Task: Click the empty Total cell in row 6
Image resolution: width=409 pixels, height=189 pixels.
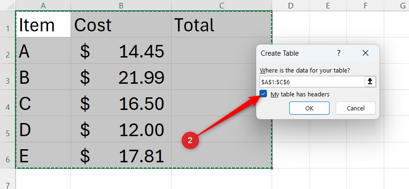Action: coord(222,155)
